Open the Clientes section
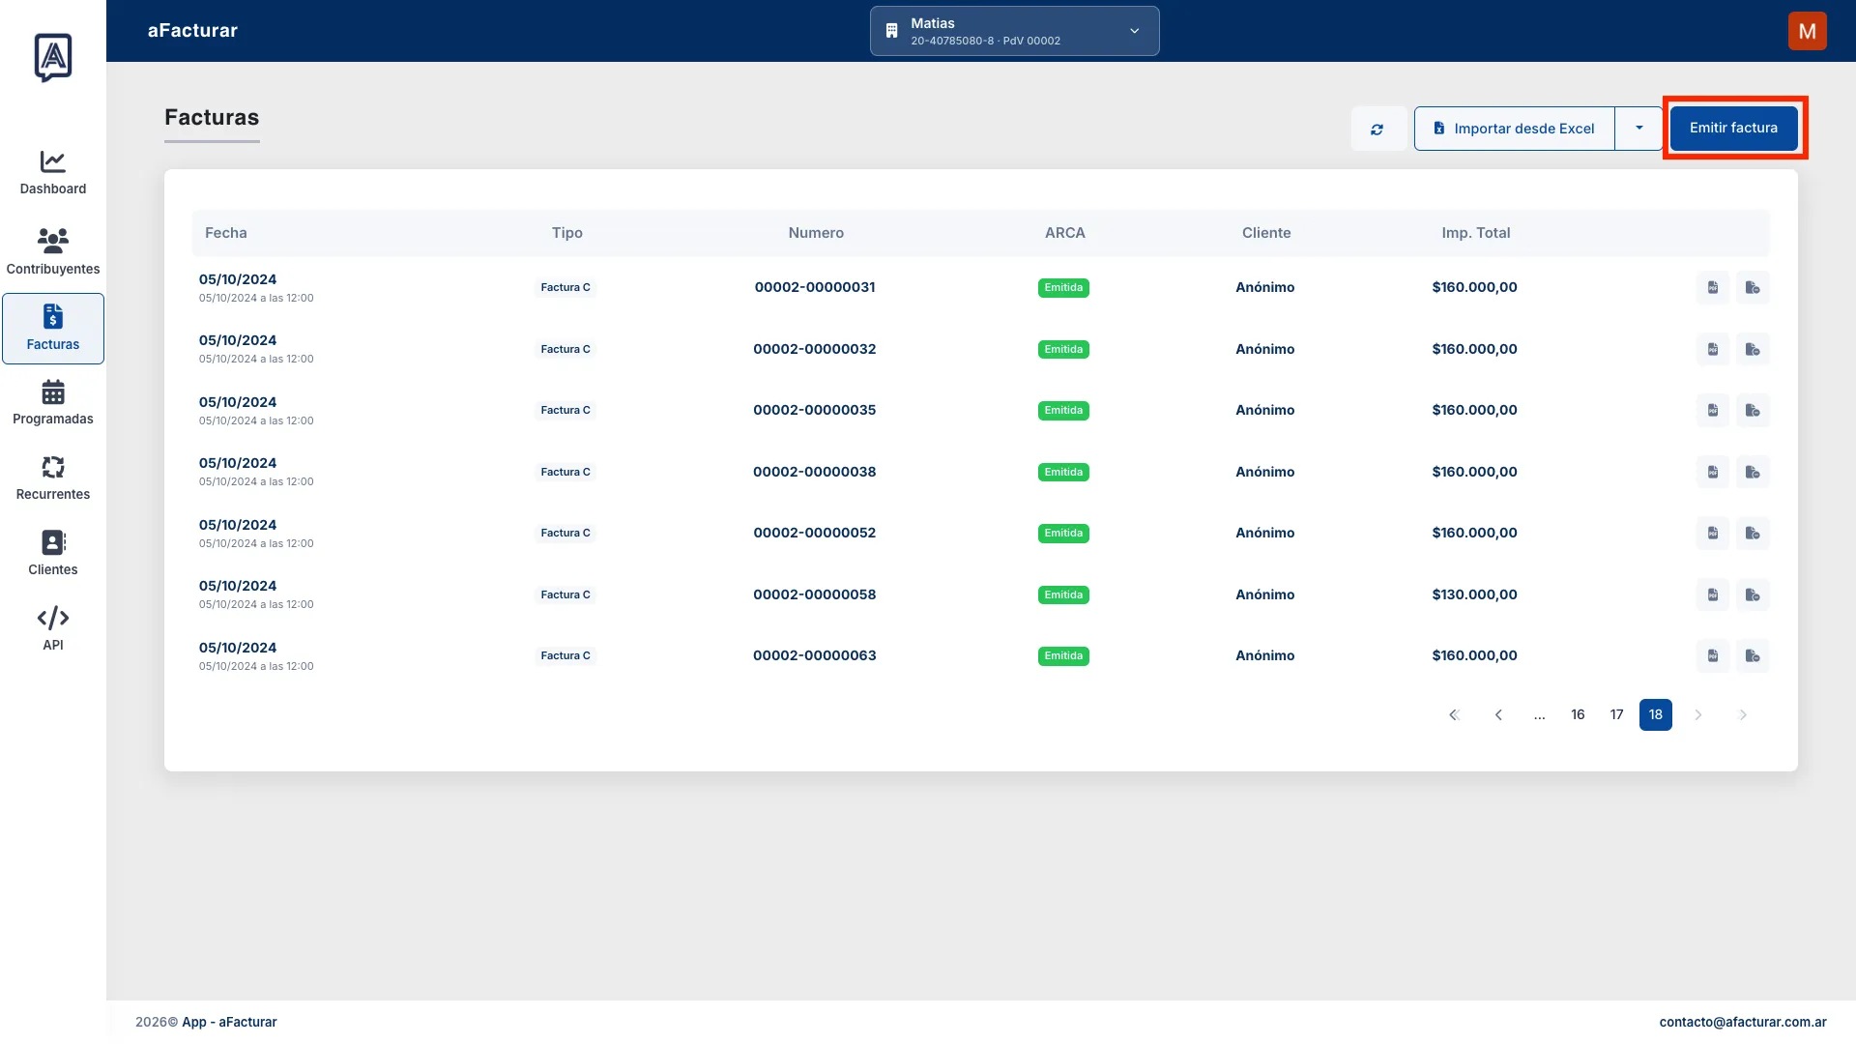The width and height of the screenshot is (1856, 1044). [53, 554]
